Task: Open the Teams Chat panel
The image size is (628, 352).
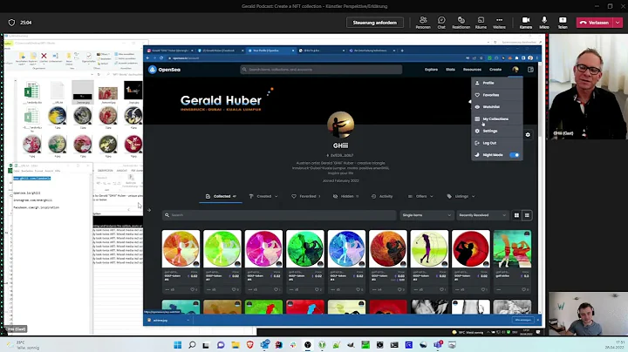Action: click(441, 23)
